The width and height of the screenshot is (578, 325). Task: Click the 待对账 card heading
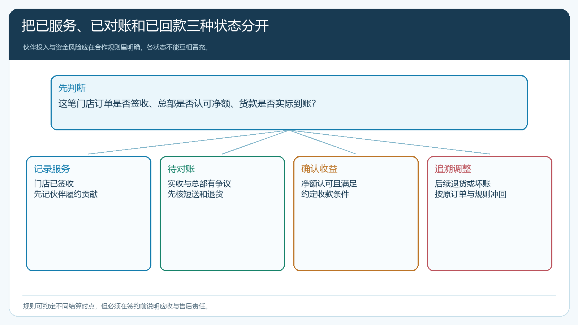coord(181,169)
